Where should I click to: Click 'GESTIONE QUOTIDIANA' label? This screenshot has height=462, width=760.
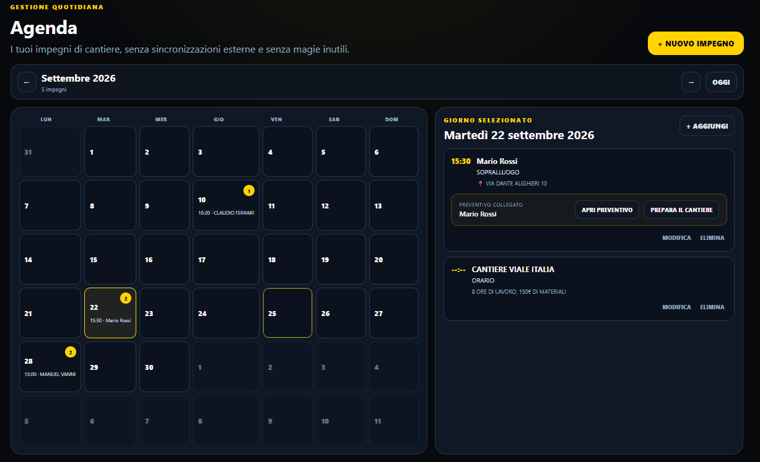57,7
